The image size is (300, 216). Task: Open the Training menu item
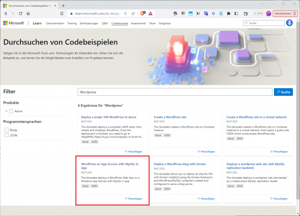tap(72, 23)
